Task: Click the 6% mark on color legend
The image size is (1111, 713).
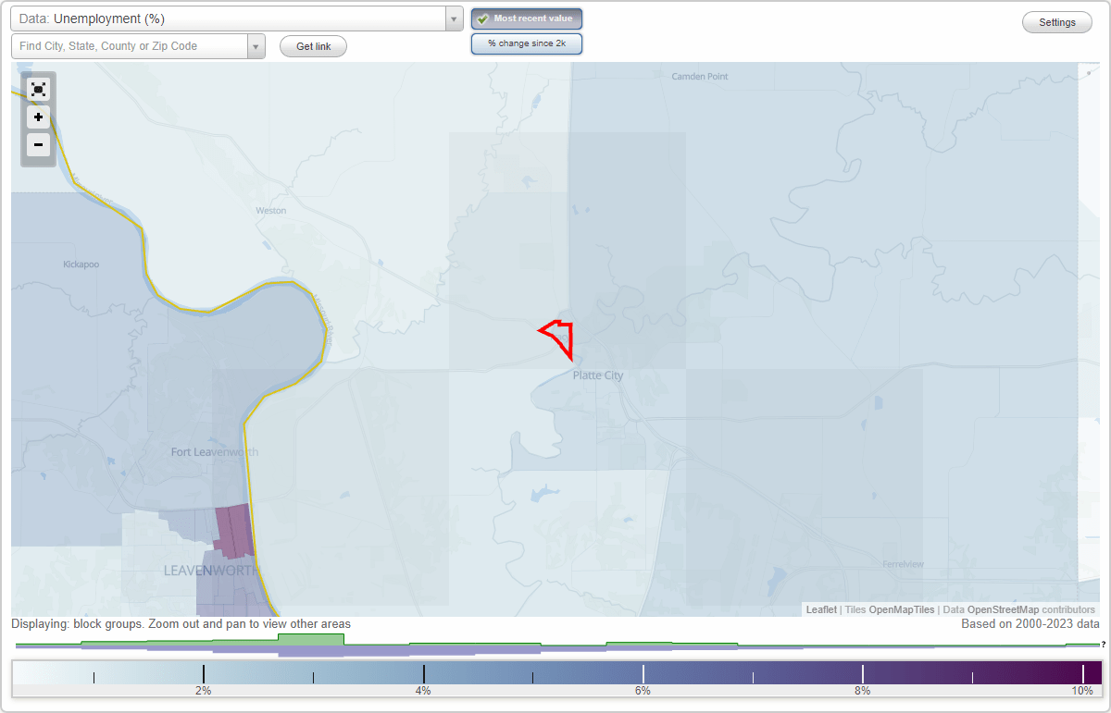Action: pyautogui.click(x=643, y=674)
